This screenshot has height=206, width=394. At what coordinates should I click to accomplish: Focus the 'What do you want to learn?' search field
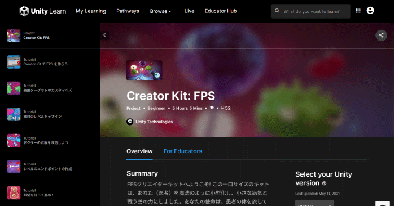310,11
